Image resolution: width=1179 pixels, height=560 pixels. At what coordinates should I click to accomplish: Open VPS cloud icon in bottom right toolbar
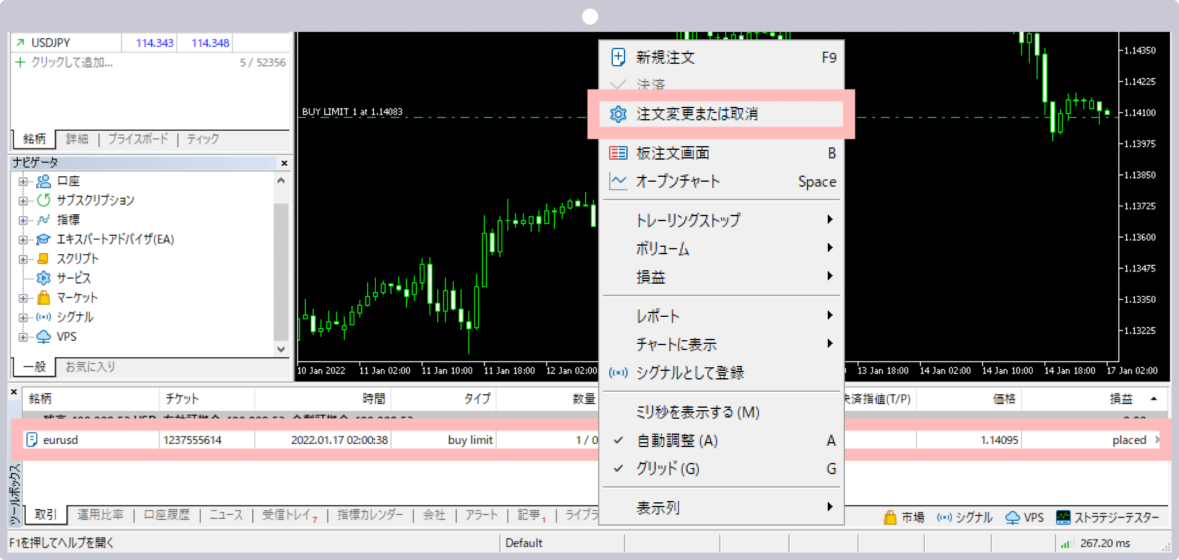(1013, 518)
